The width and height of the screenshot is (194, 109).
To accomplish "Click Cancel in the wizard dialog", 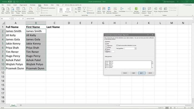I will 125,73.
